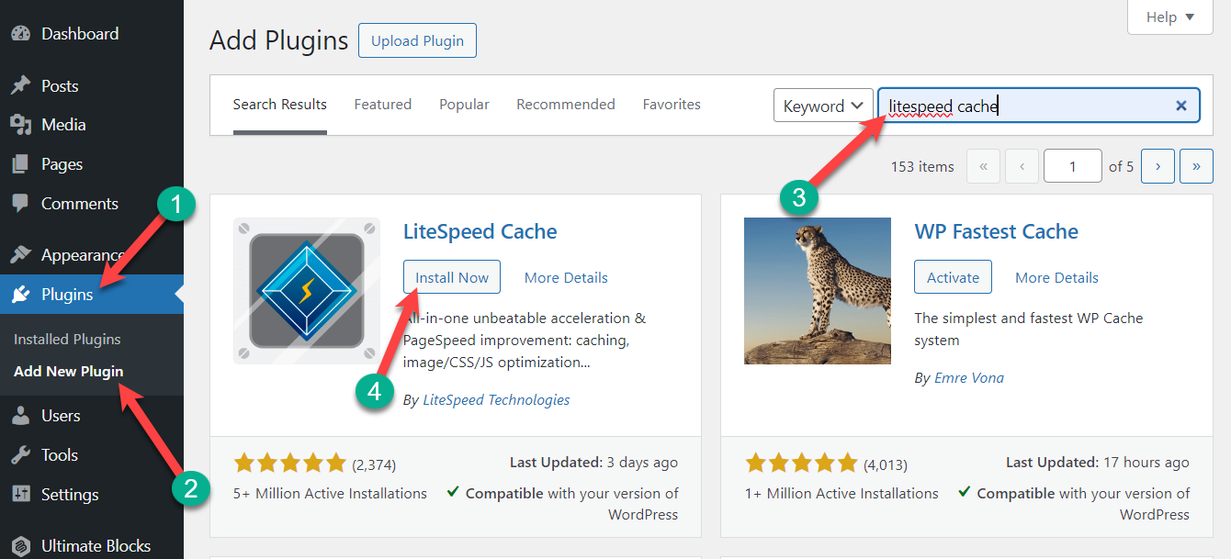This screenshot has height=559, width=1231.
Task: Open the Users icon in the sidebar
Action: click(x=20, y=415)
